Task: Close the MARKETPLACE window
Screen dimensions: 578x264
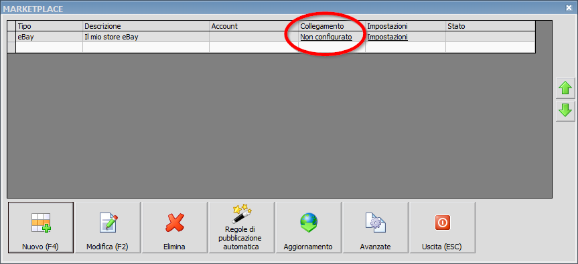Action: coord(569,7)
